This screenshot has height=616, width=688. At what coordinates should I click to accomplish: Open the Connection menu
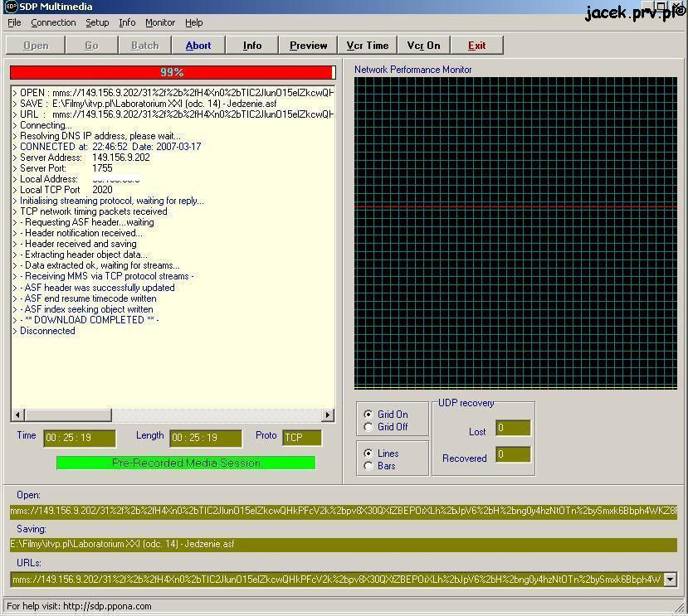[x=53, y=22]
